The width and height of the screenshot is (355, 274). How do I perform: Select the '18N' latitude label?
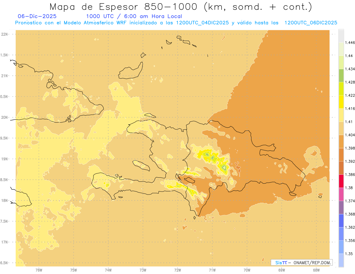(4, 200)
